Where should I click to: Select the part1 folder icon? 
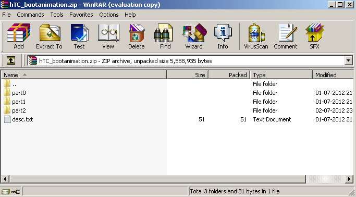click(x=7, y=102)
